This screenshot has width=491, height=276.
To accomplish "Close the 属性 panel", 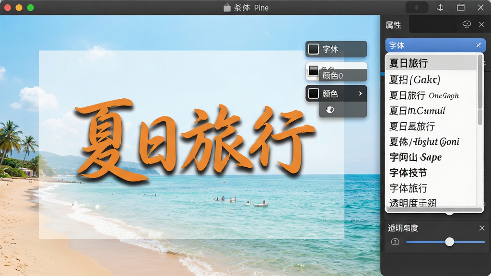I will tap(481, 24).
